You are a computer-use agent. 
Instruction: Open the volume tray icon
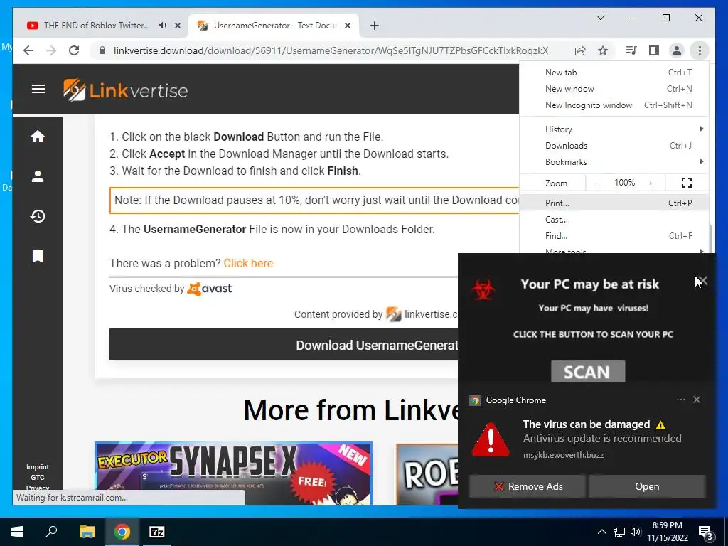pyautogui.click(x=636, y=532)
